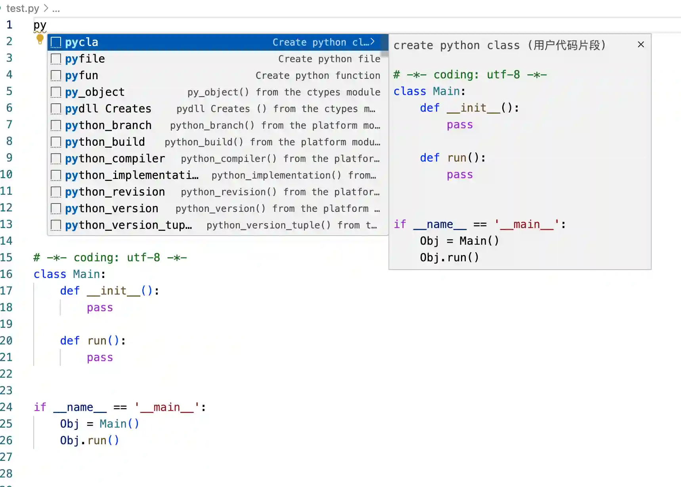Click snippet icon beside pyfile
This screenshot has height=487, width=681.
pyautogui.click(x=56, y=59)
